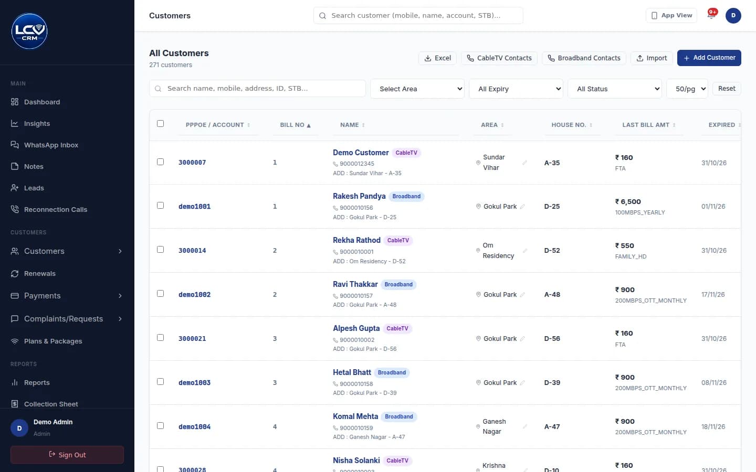
Task: Expand the Customers sidebar menu
Action: (x=67, y=251)
